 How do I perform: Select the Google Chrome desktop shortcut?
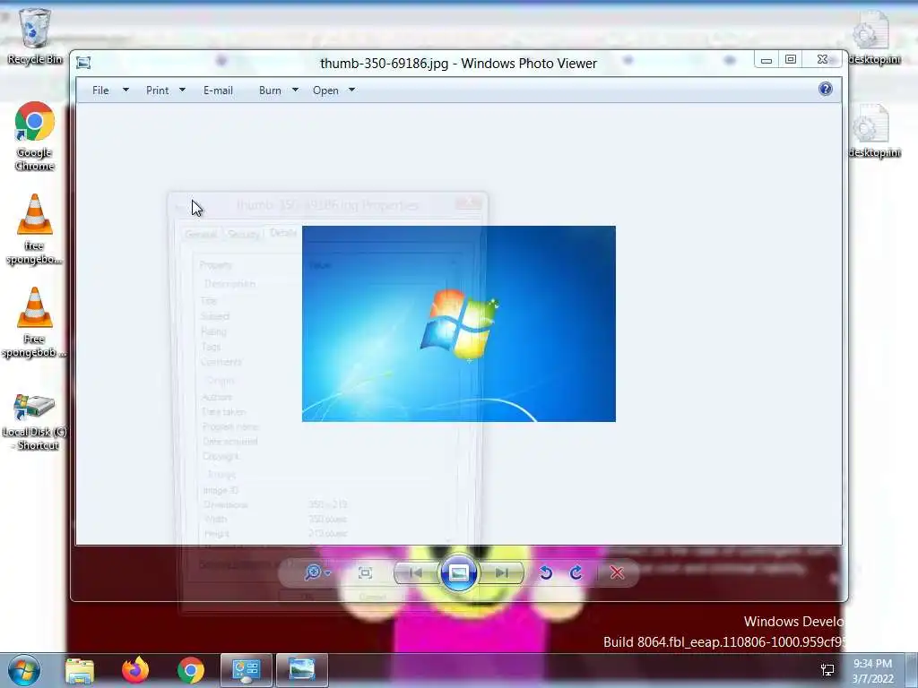[35, 136]
